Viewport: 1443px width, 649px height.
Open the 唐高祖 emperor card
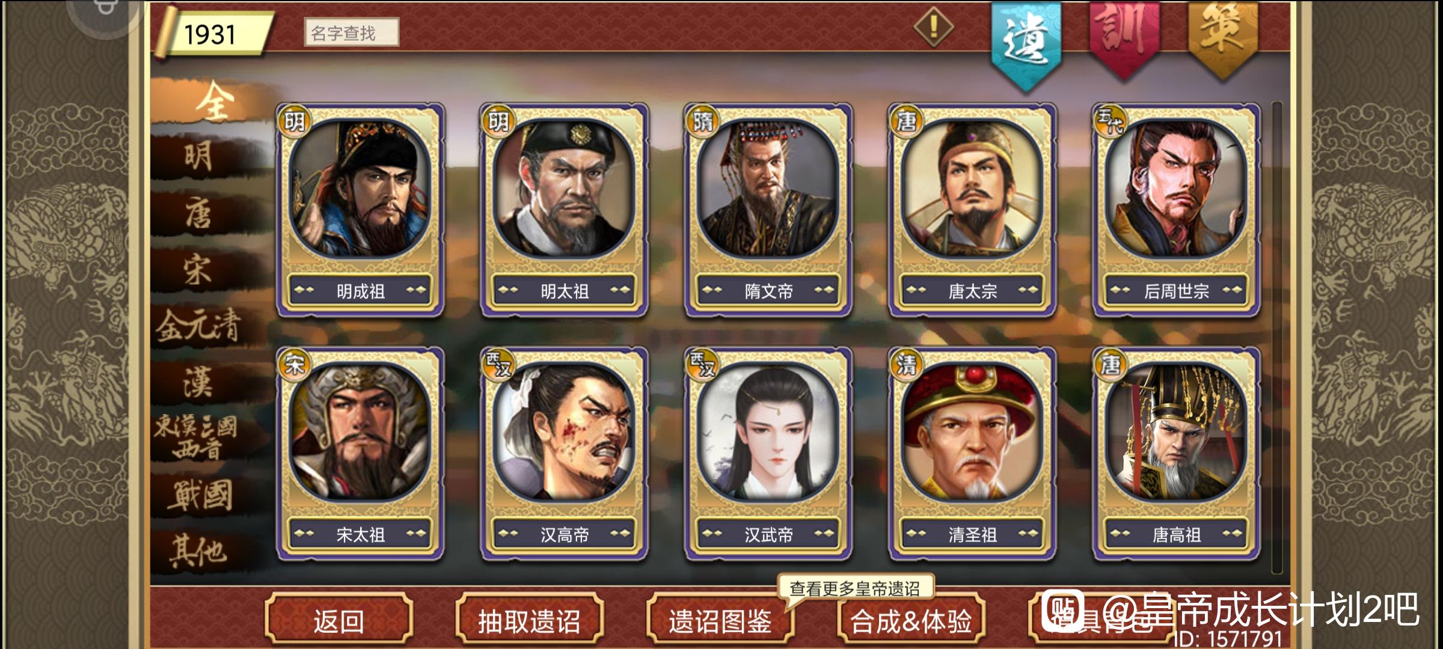pyautogui.click(x=1176, y=454)
